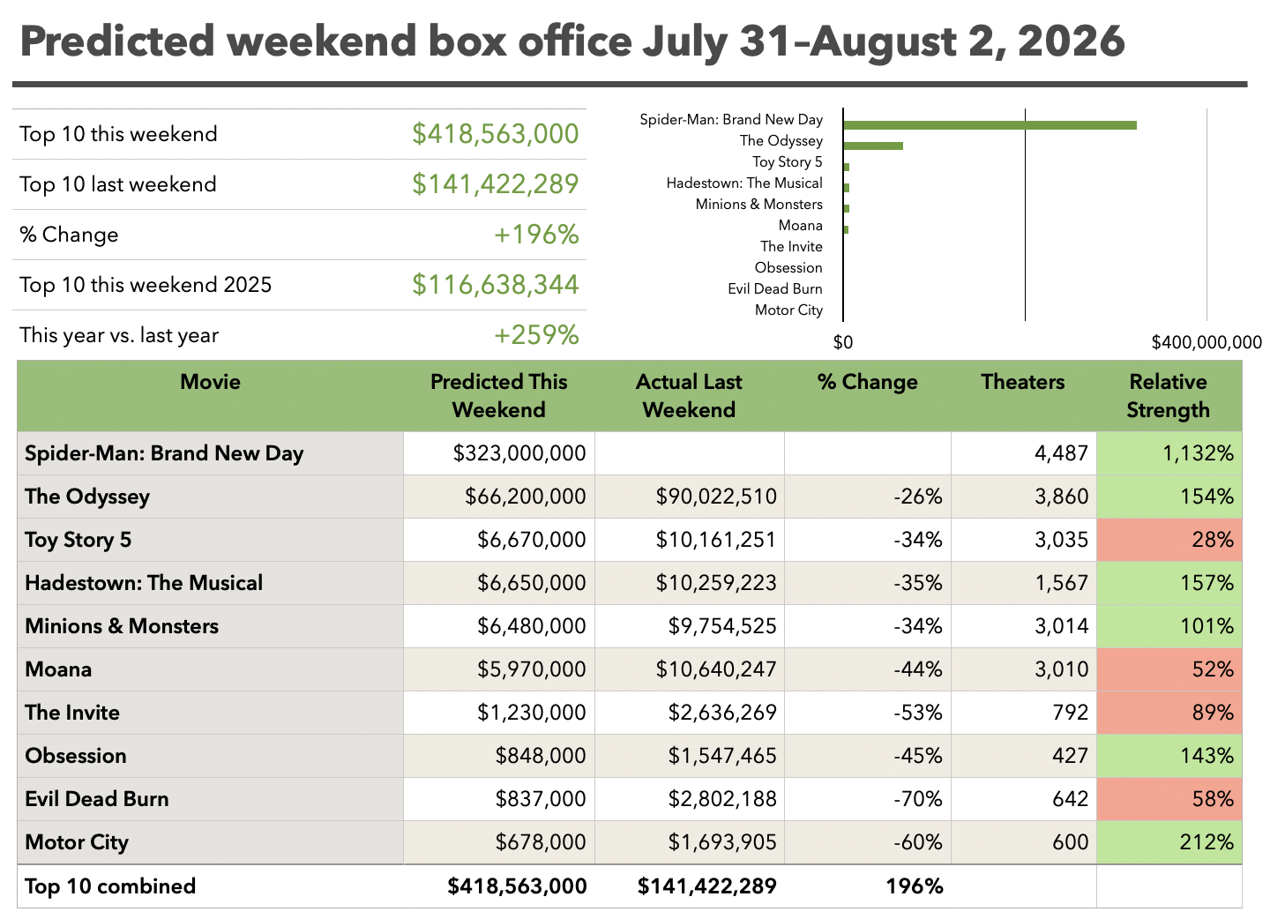This screenshot has height=919, width=1270.
Task: Click the 'Movie' column header
Action: 211,396
